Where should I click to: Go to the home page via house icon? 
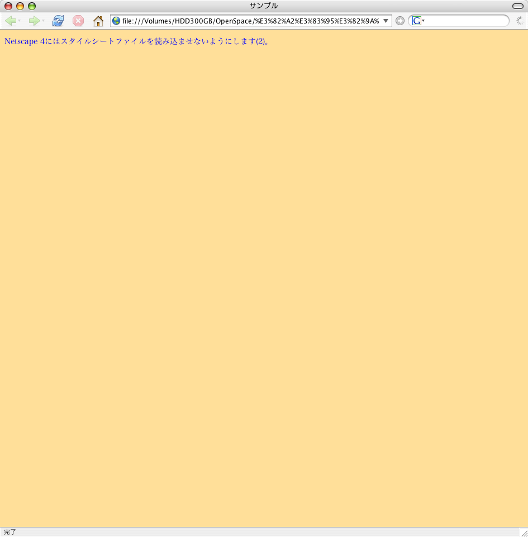[98, 21]
